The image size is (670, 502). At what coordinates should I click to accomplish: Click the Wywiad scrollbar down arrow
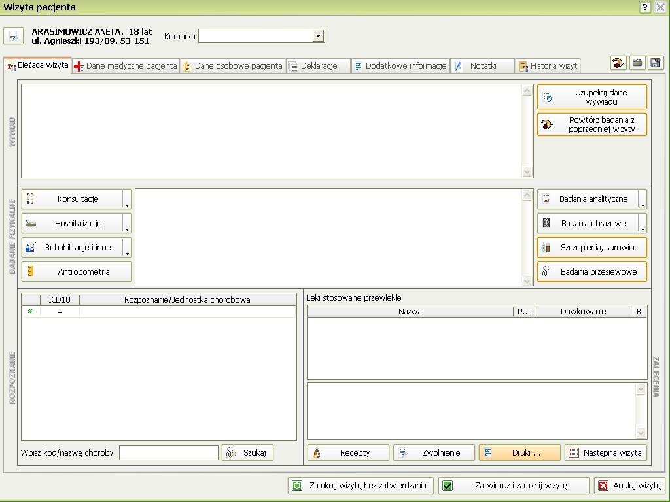[527, 172]
